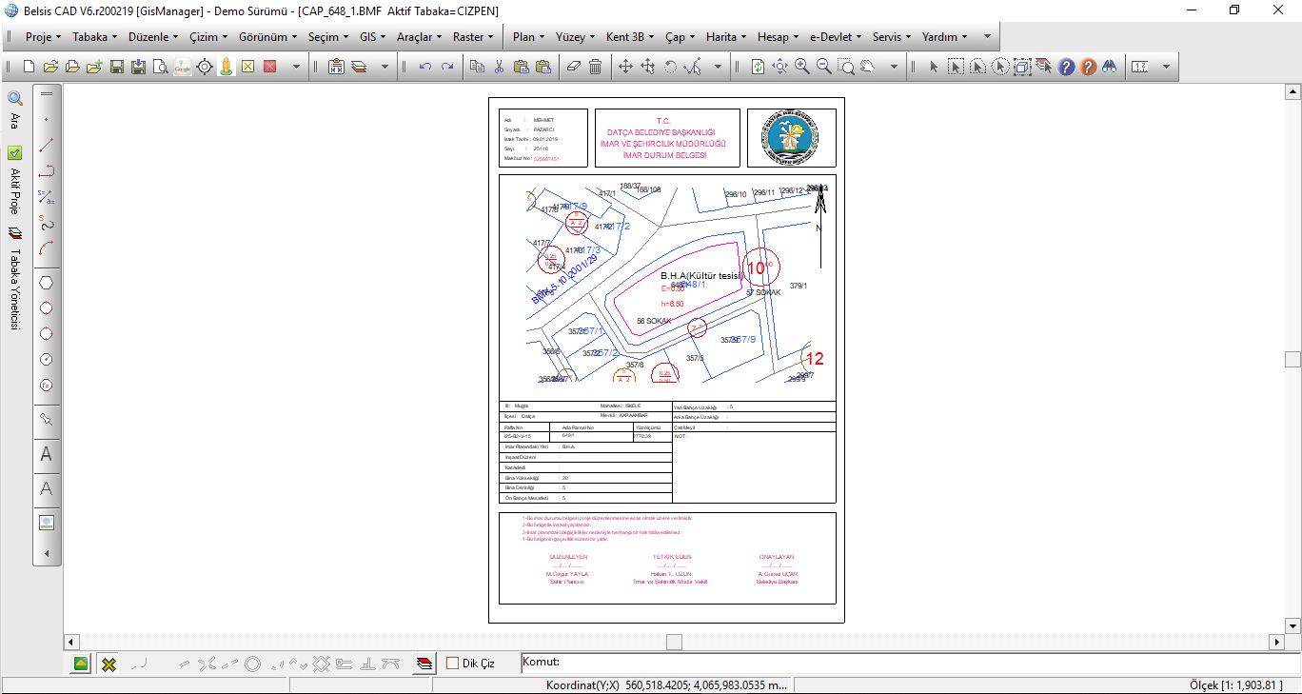Viewport: 1302px width, 694px height.
Task: Expand the zoom toolbar overflow arrow
Action: [894, 67]
